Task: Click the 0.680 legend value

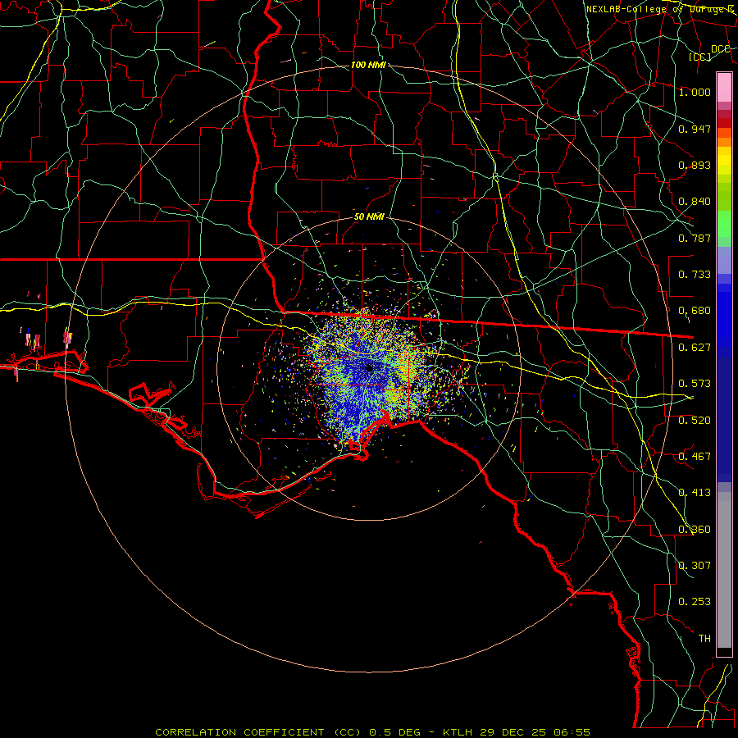Action: click(x=695, y=311)
